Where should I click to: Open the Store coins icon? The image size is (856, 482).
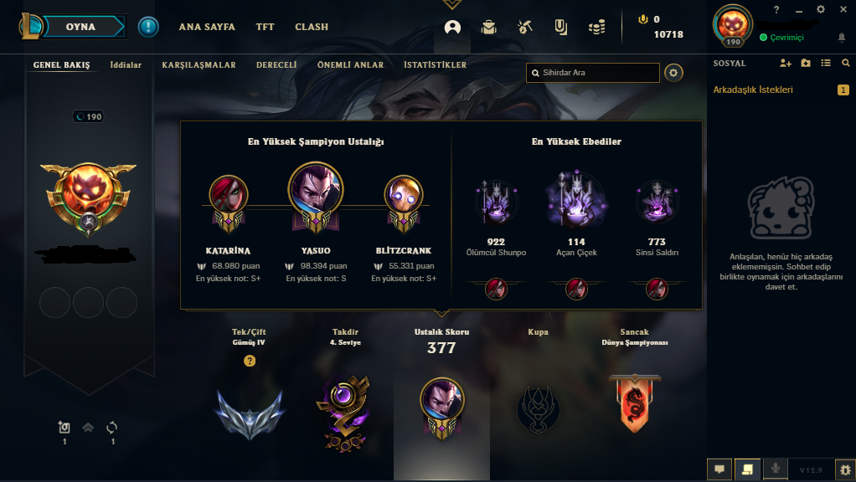(596, 27)
